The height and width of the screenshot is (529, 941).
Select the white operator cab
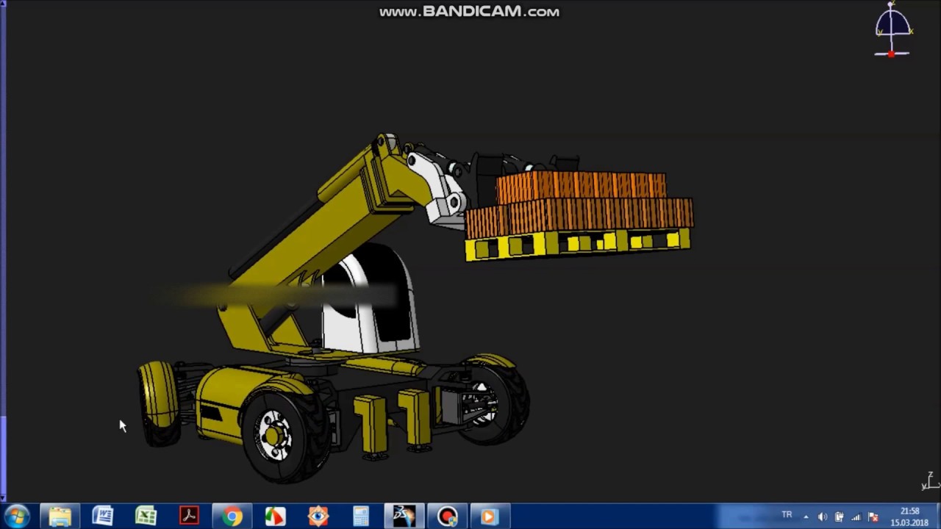click(x=371, y=301)
